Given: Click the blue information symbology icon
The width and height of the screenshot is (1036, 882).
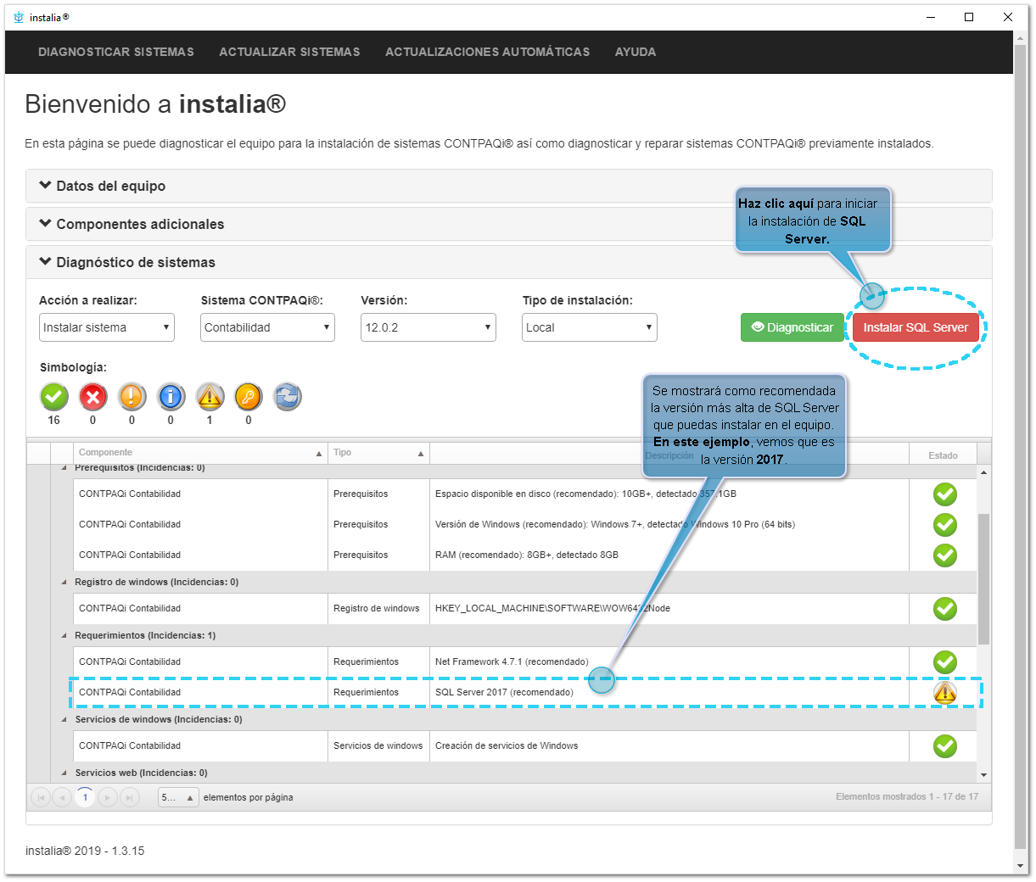Looking at the screenshot, I should [x=171, y=396].
